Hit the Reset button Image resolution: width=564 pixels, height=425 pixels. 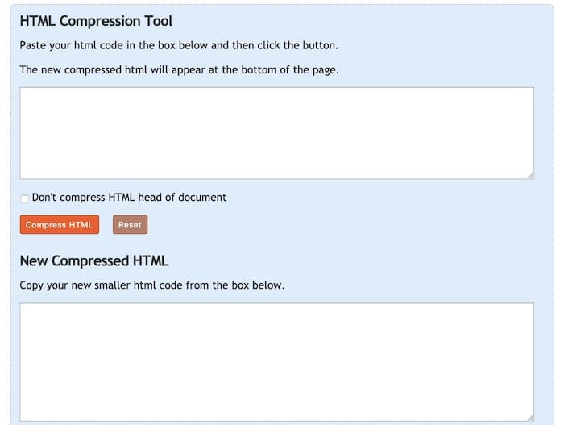(x=130, y=225)
